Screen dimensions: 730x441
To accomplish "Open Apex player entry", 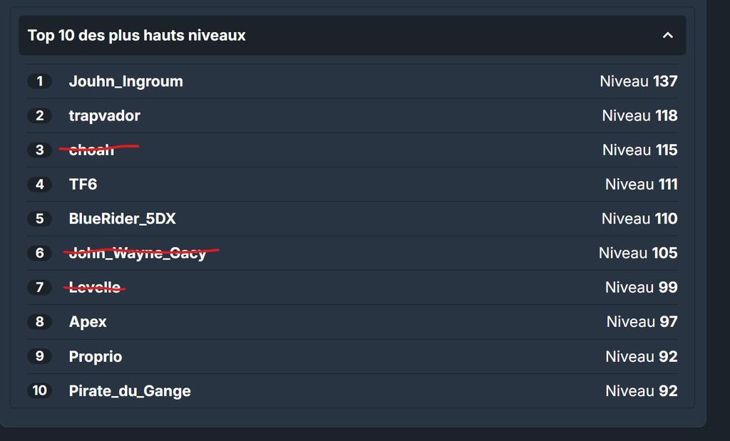I will tap(88, 322).
